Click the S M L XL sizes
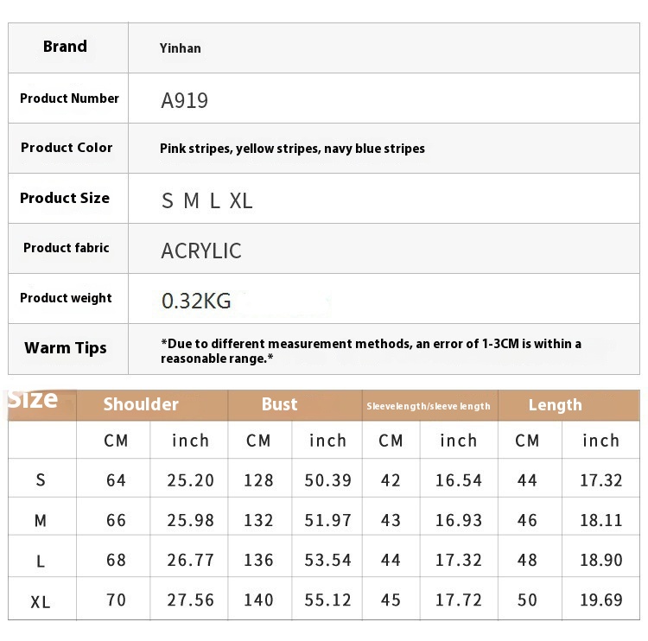The height and width of the screenshot is (641, 648). tap(206, 201)
